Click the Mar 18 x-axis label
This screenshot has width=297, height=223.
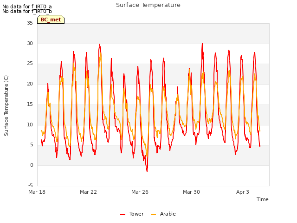coord(37,192)
